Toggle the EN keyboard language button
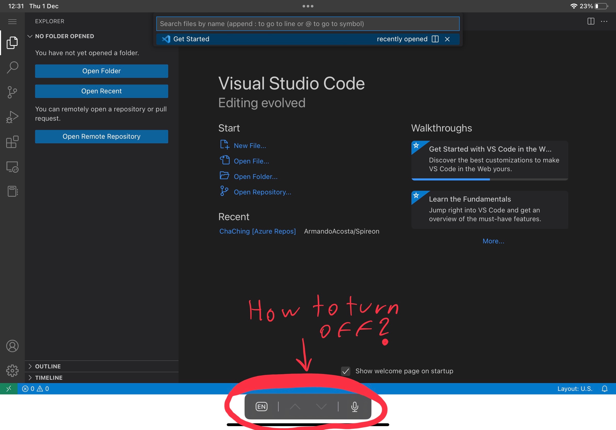The image size is (616, 430). [261, 407]
